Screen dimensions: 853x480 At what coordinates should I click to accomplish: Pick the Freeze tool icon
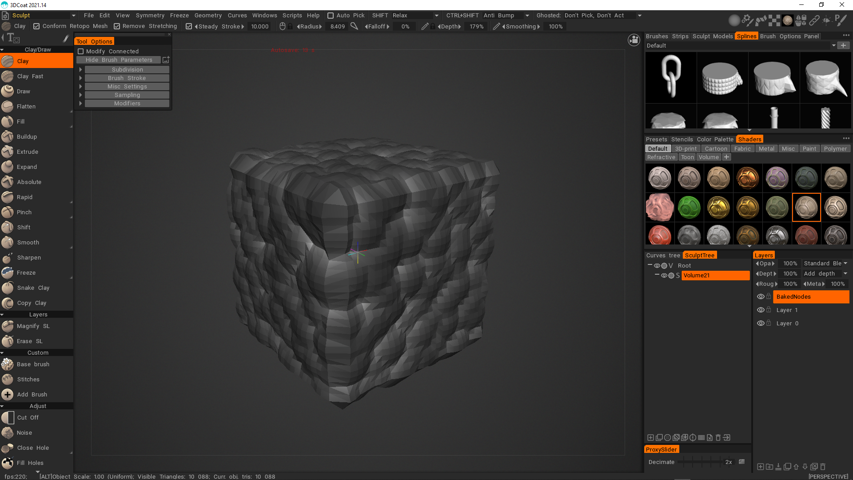coord(8,273)
